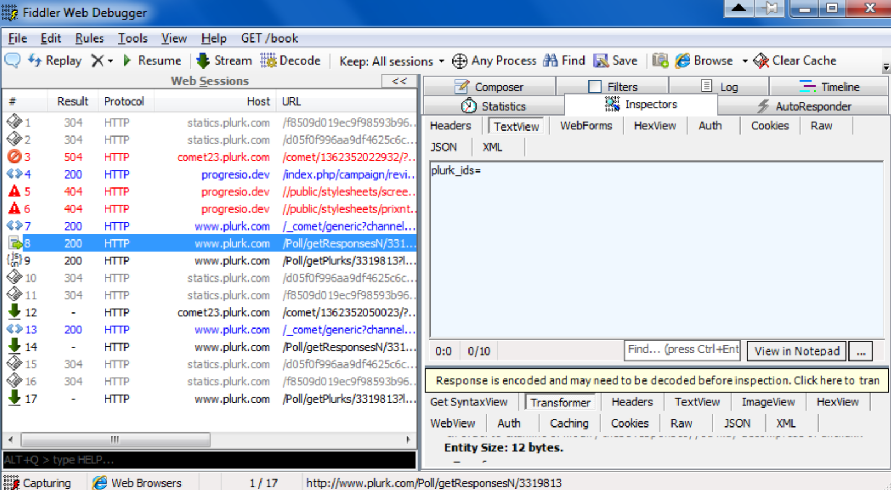Open the Remove sessions dropdown arrow
Screen dimensions: 891x490
point(111,61)
